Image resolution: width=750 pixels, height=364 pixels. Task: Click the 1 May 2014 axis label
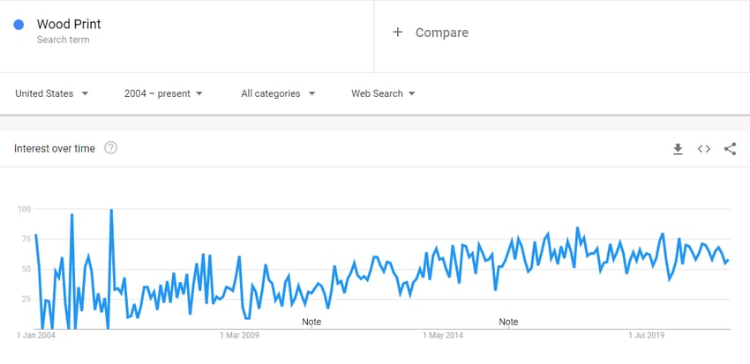coord(443,335)
